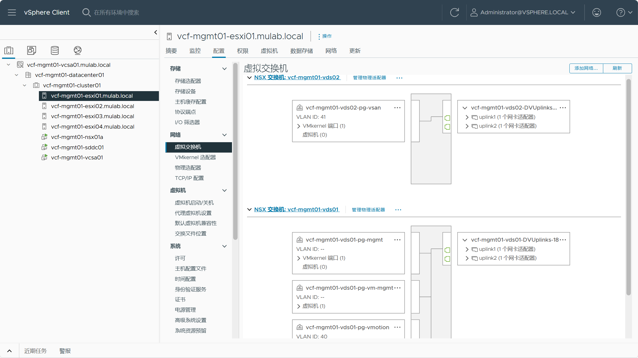Image resolution: width=638 pixels, height=358 pixels.
Task: Open more options for vcf-mgmt01-vds02 switch
Action: coord(399,78)
